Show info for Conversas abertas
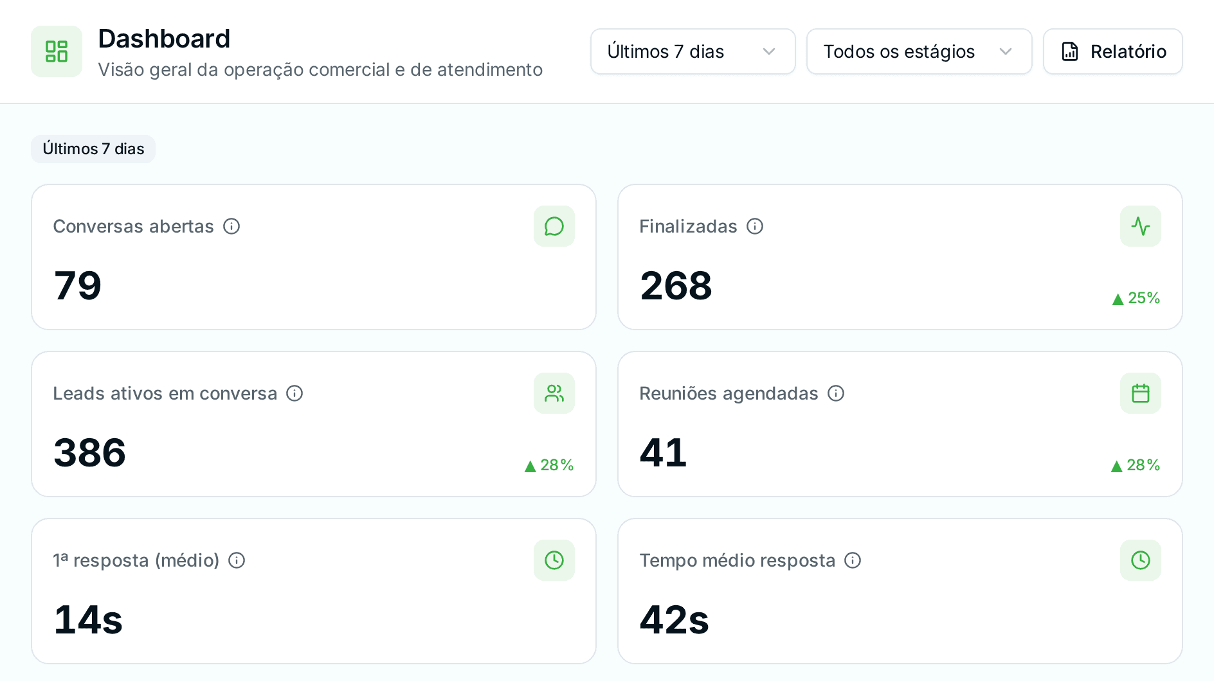 pyautogui.click(x=231, y=226)
